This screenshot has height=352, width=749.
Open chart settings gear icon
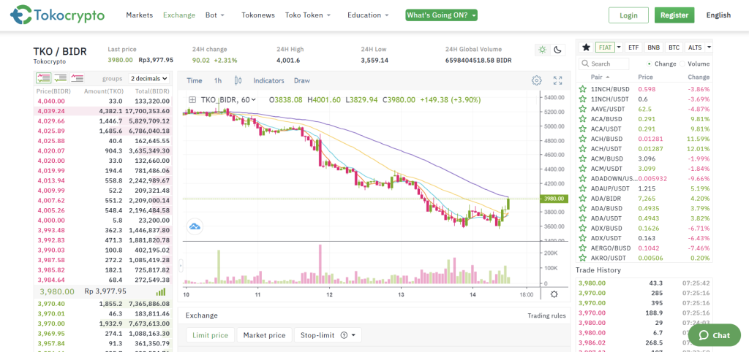(536, 80)
